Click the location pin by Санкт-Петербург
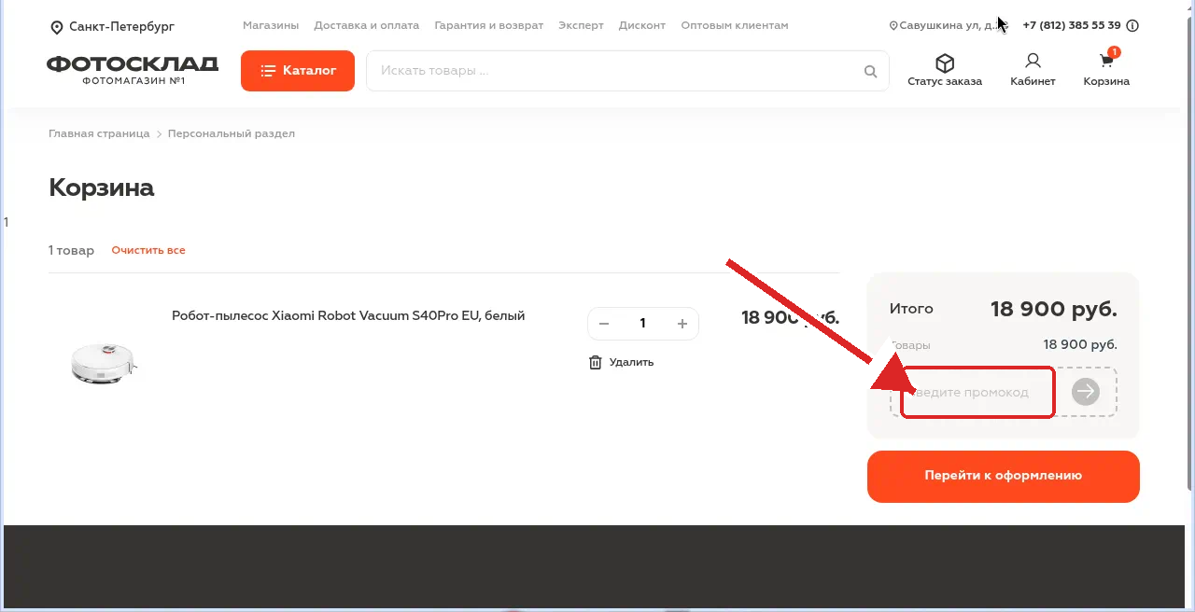 57,27
